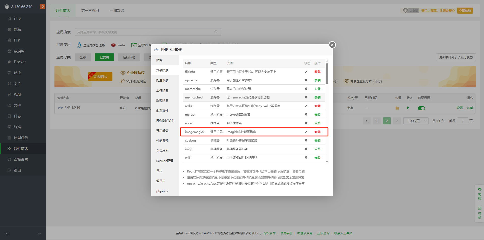
Task: Click the application search input field
Action: (x=147, y=32)
